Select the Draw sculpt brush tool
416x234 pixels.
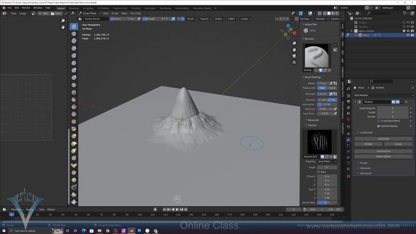point(73,26)
